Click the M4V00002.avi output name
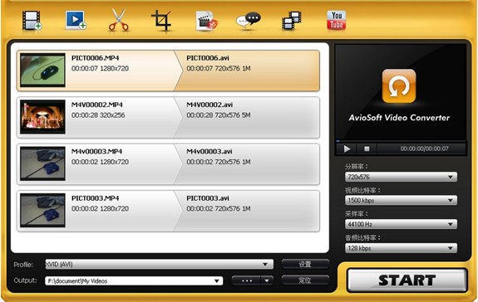This screenshot has width=478, height=302. (209, 105)
